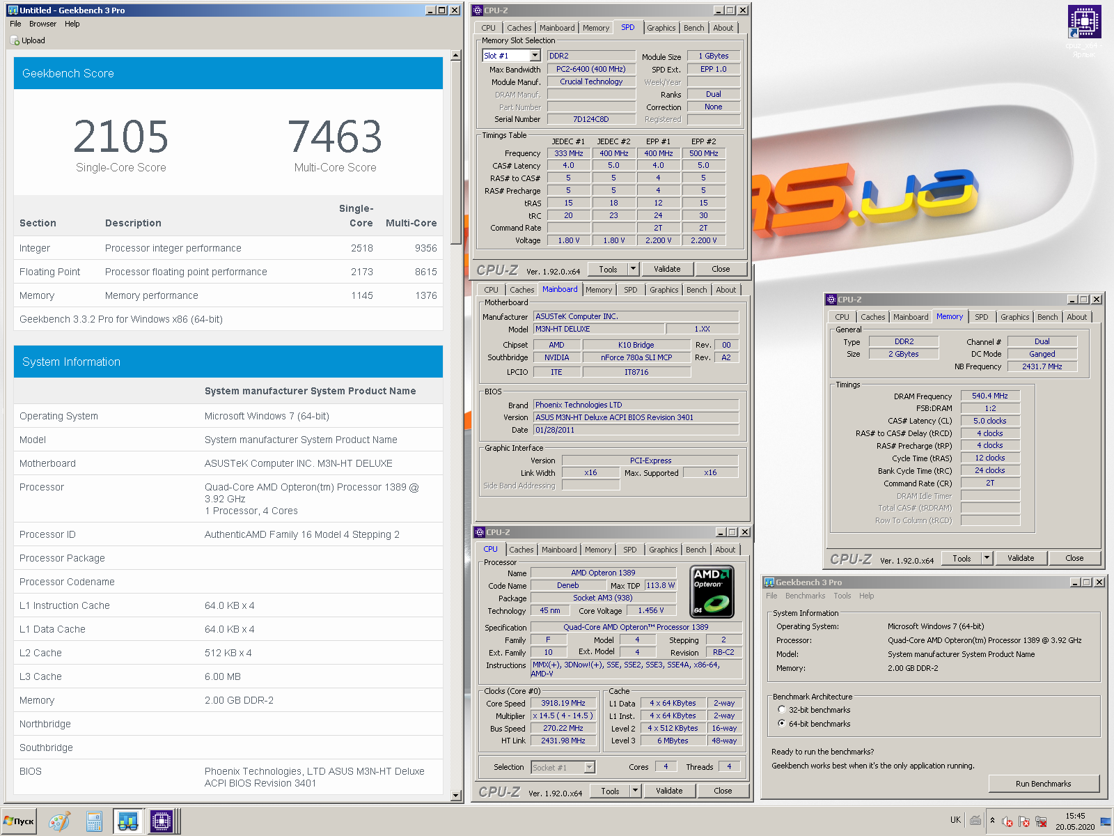Open Tools dropdown arrow in Memory window
Viewport: 1114px width, 836px height.
(987, 558)
